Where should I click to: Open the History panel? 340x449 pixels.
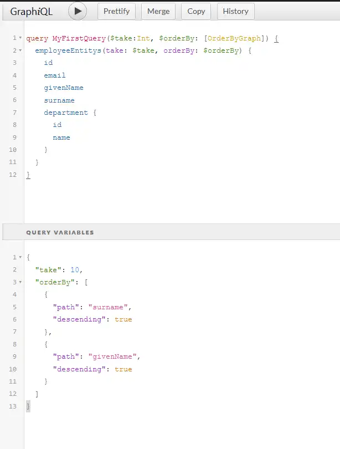(235, 11)
